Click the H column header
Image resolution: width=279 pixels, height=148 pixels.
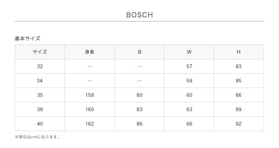point(239,52)
